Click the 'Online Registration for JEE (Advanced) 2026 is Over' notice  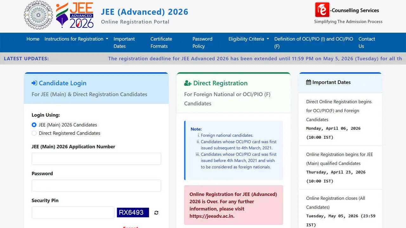[x=233, y=205]
